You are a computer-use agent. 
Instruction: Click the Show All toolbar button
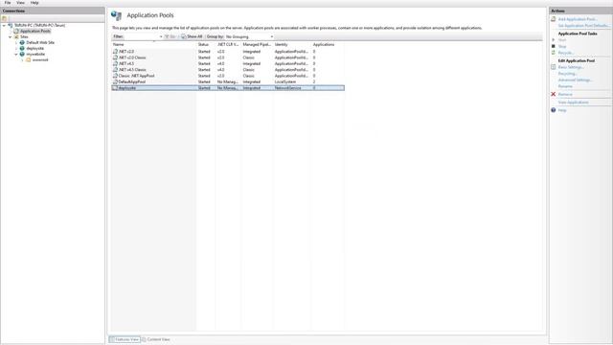192,36
